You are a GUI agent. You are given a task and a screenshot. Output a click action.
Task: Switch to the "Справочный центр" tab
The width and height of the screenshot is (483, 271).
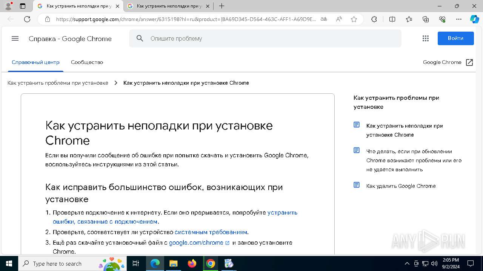point(35,62)
